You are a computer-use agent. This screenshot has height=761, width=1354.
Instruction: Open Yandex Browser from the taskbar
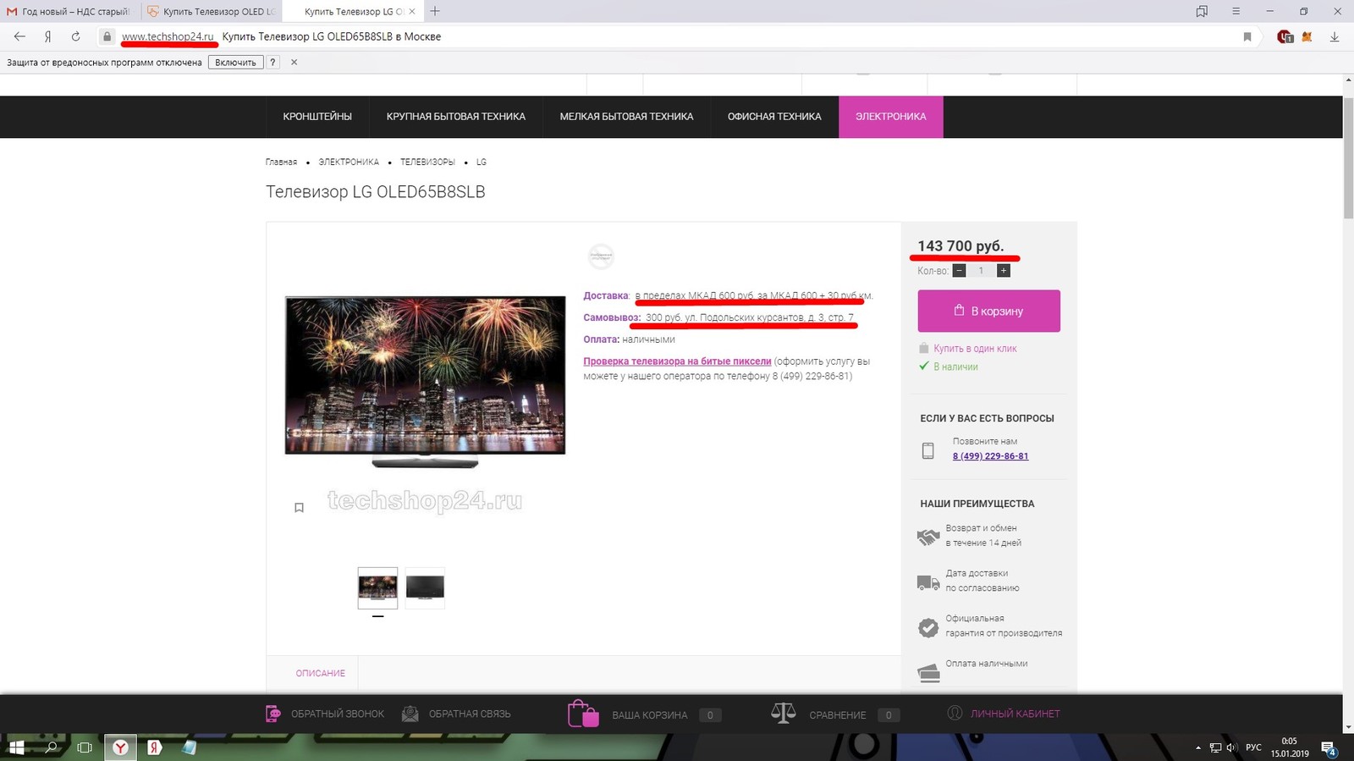coord(121,747)
